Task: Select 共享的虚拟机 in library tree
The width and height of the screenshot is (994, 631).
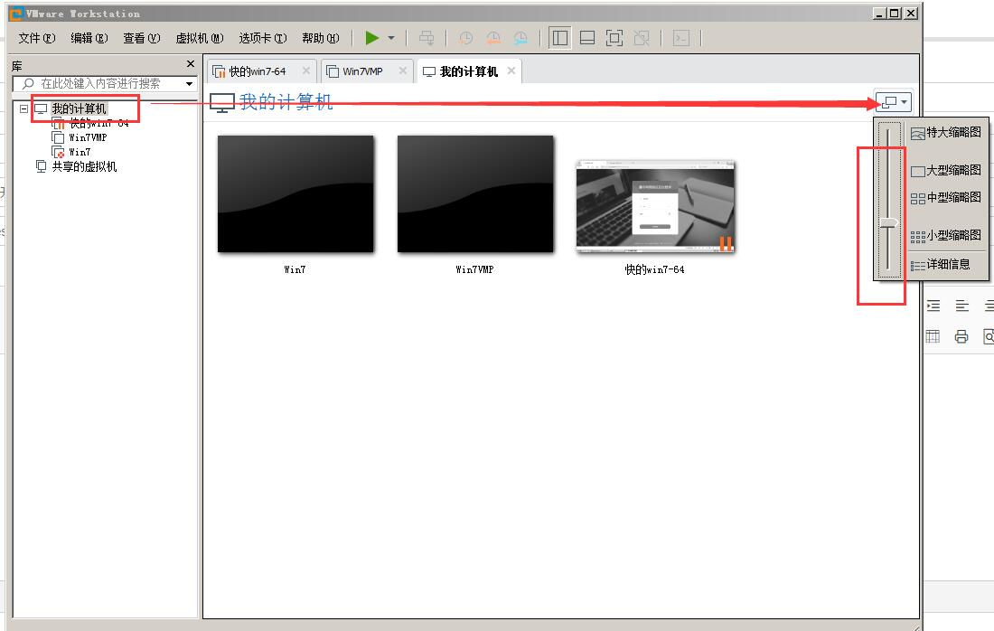Action: tap(83, 166)
